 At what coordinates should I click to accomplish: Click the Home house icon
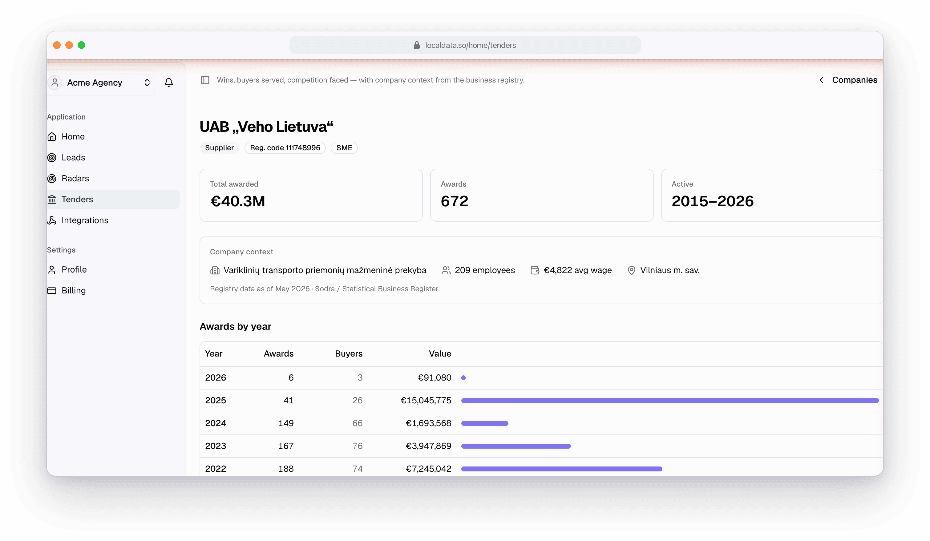pos(52,136)
